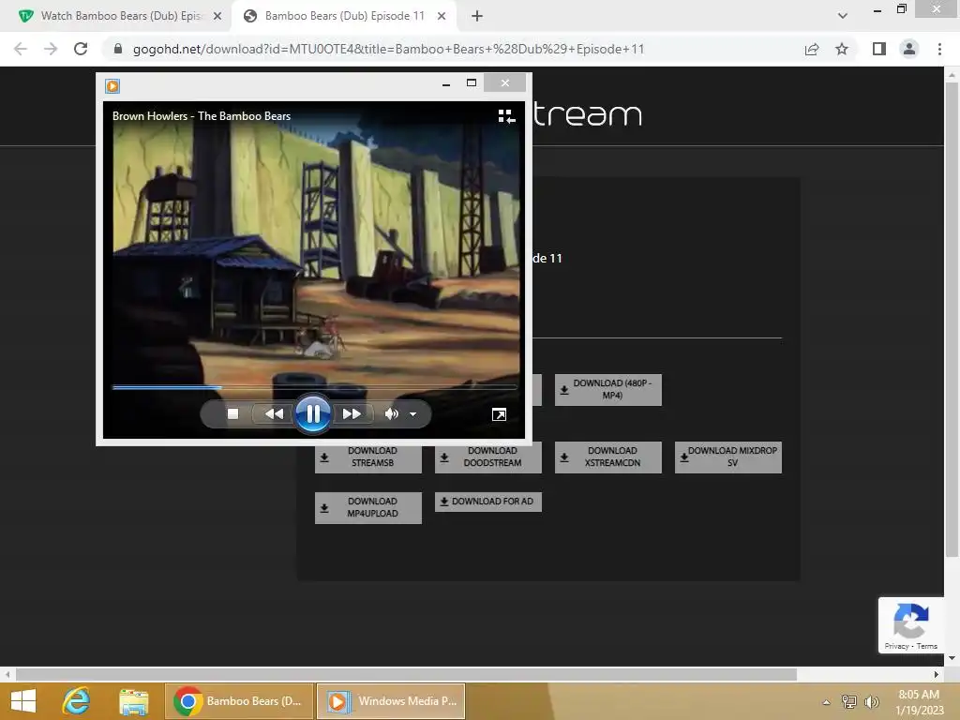
Task: Toggle Chrome side panel icon
Action: tap(879, 49)
